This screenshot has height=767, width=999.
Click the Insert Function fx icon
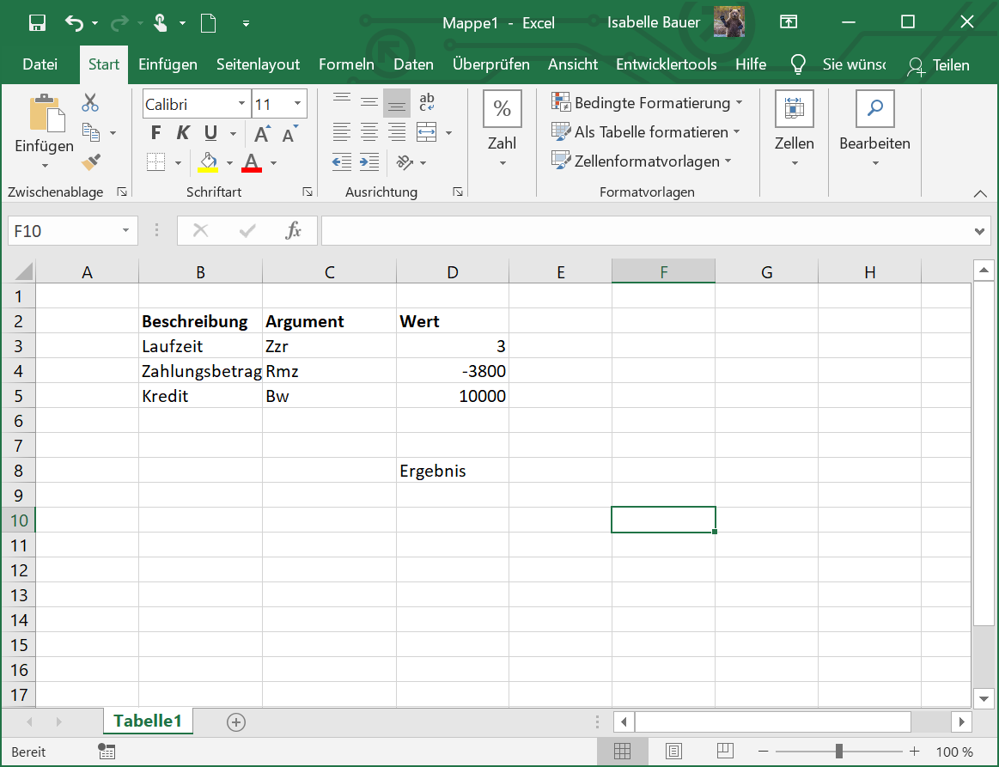[x=294, y=230]
